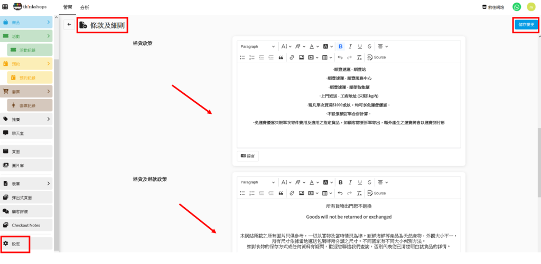Toggle bold in the 送貨政策 editor
Viewport: 541px width, 264px height.
(x=341, y=46)
